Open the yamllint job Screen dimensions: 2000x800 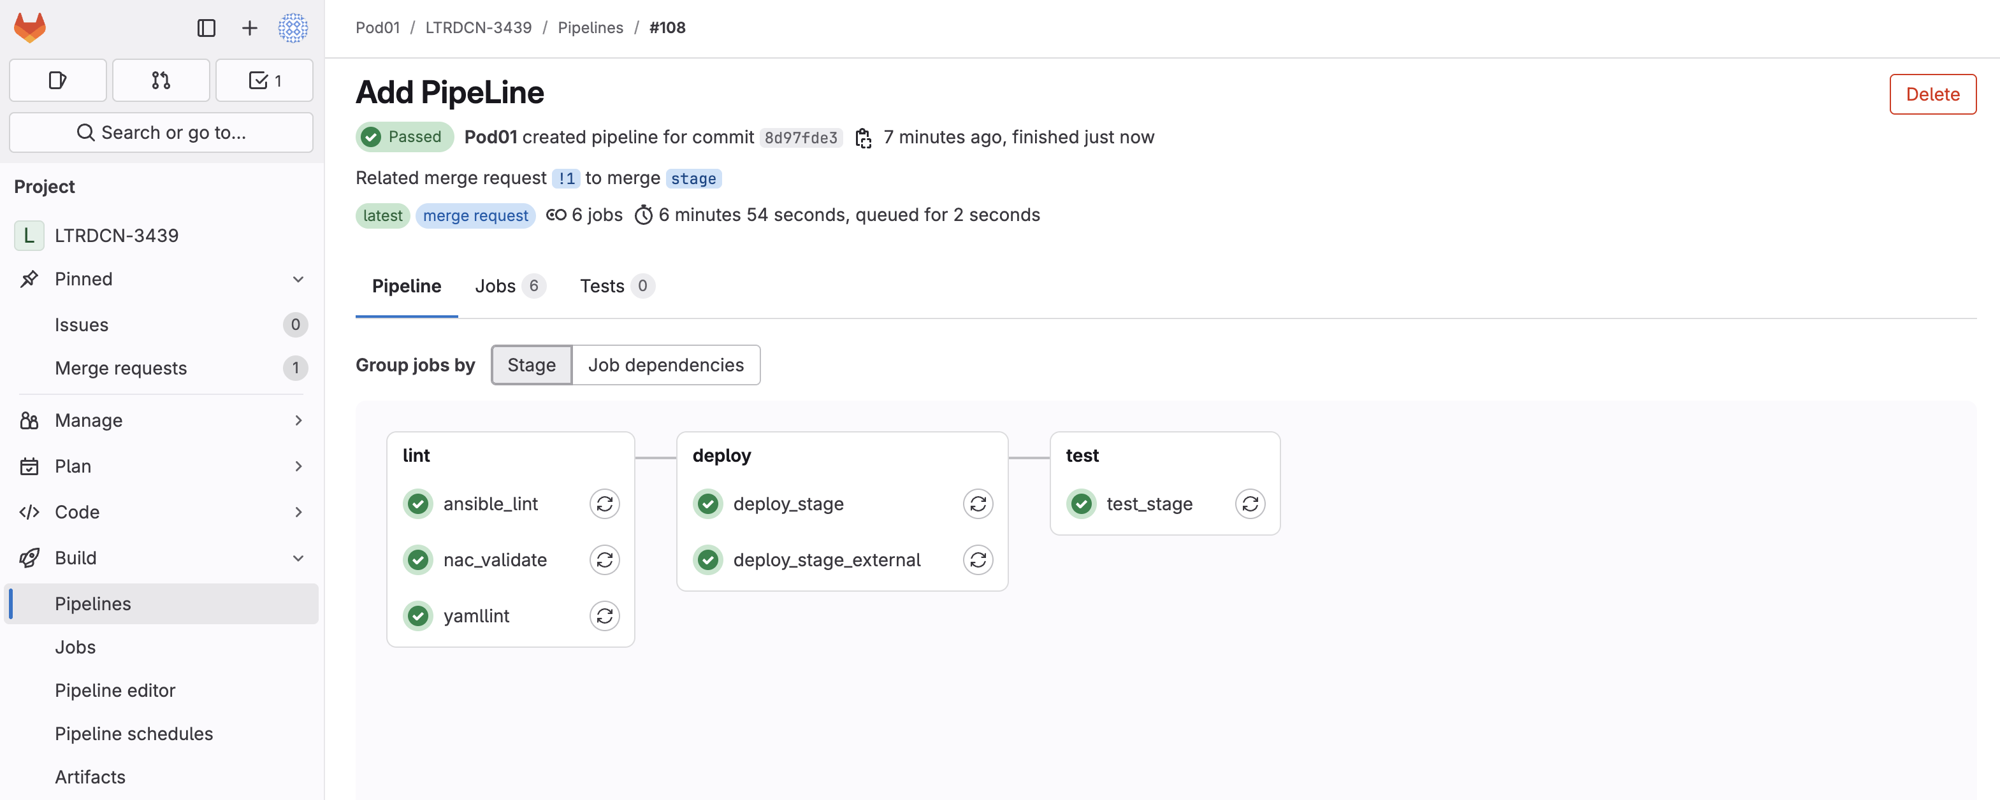click(477, 615)
